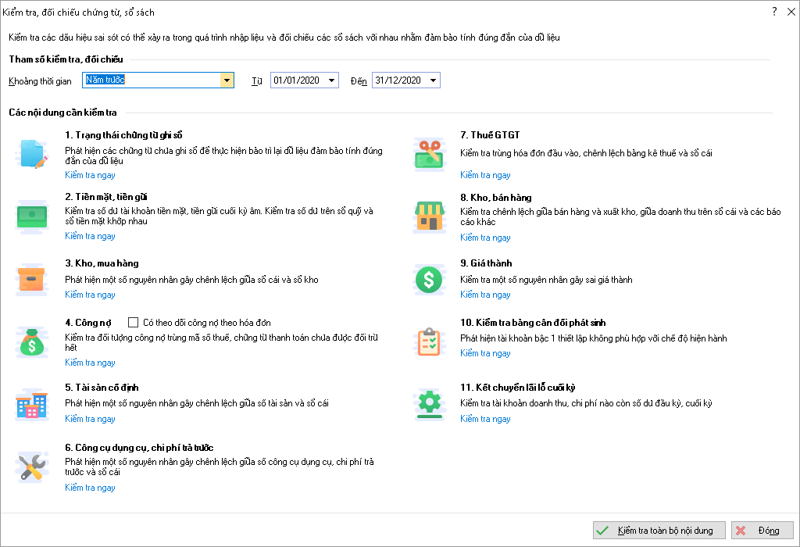This screenshot has width=800, height=547.
Task: Click the green dollar coin icon for Giá thành
Action: click(429, 279)
